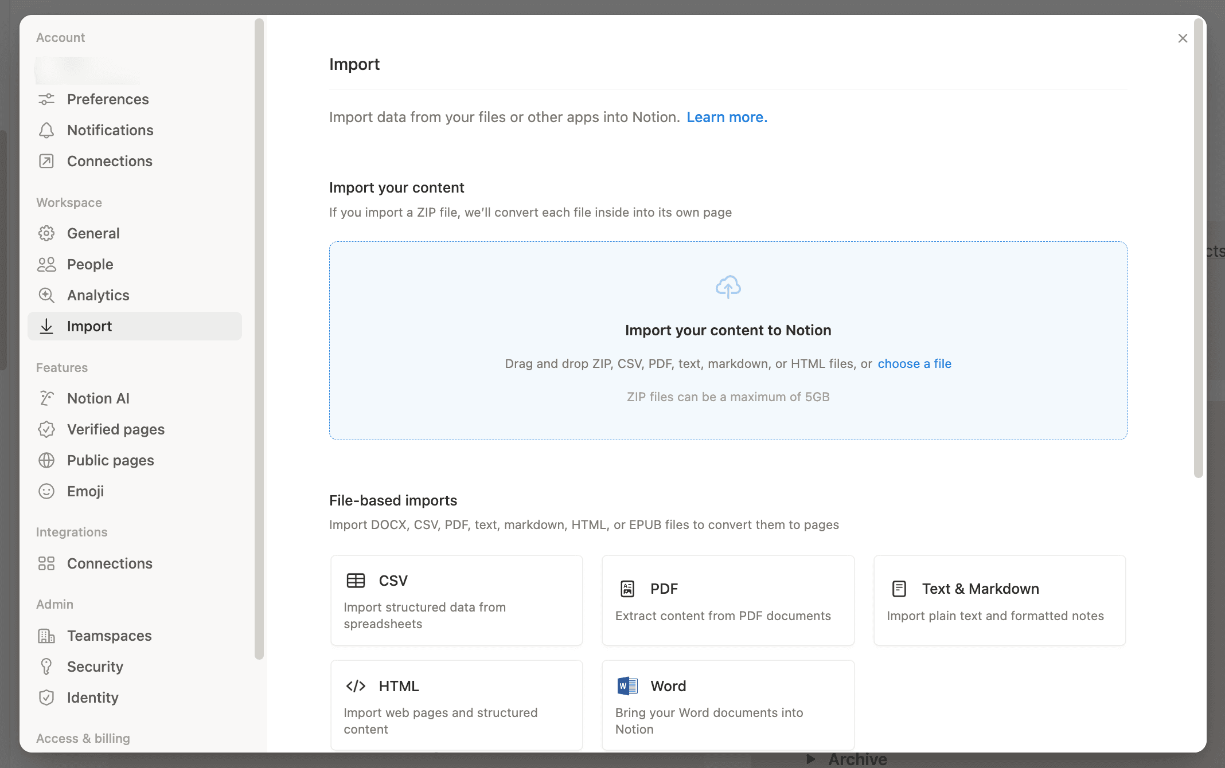Viewport: 1225px width, 768px height.
Task: Open Notifications settings
Action: pos(110,130)
